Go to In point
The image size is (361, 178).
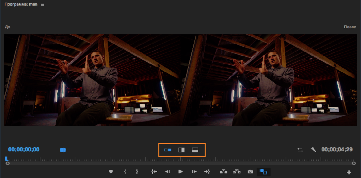pos(154,172)
